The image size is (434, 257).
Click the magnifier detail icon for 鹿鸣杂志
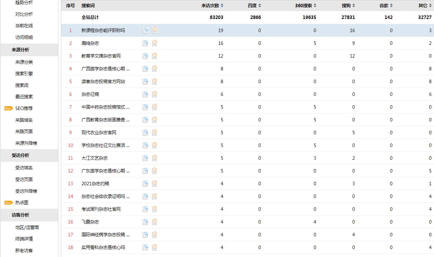pos(145,43)
